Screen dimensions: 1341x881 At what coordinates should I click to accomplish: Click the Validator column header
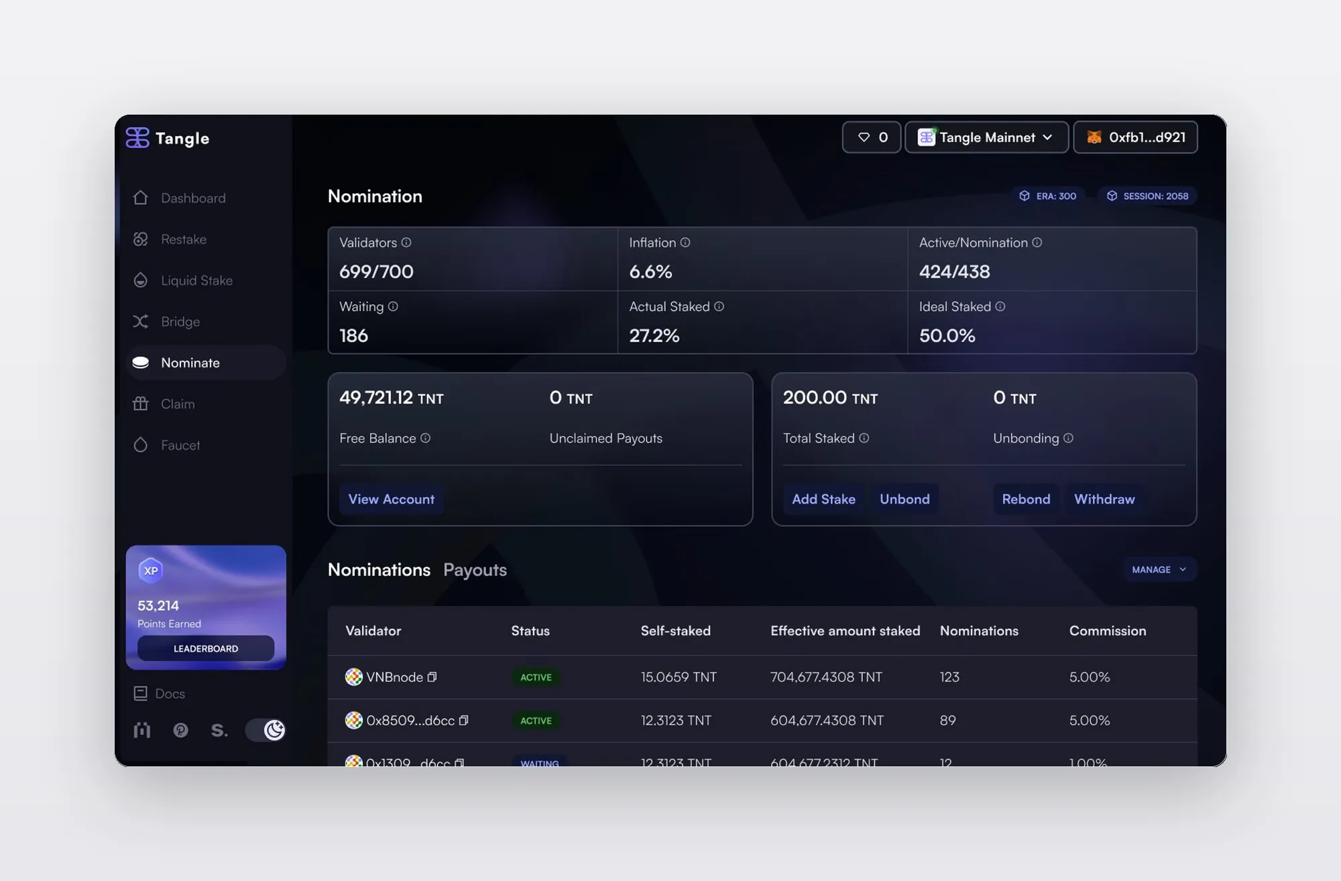click(373, 631)
